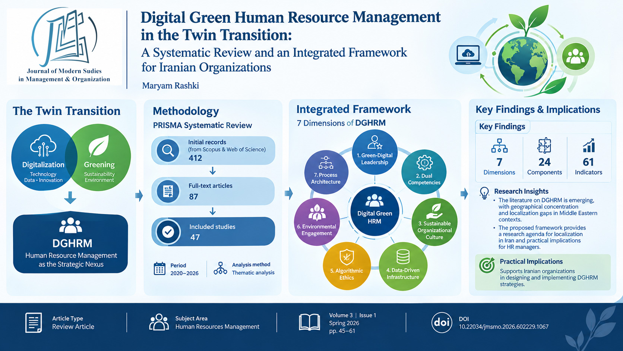623x351 pixels.
Task: Click the Journal of Modern Studies logo
Action: [64, 46]
